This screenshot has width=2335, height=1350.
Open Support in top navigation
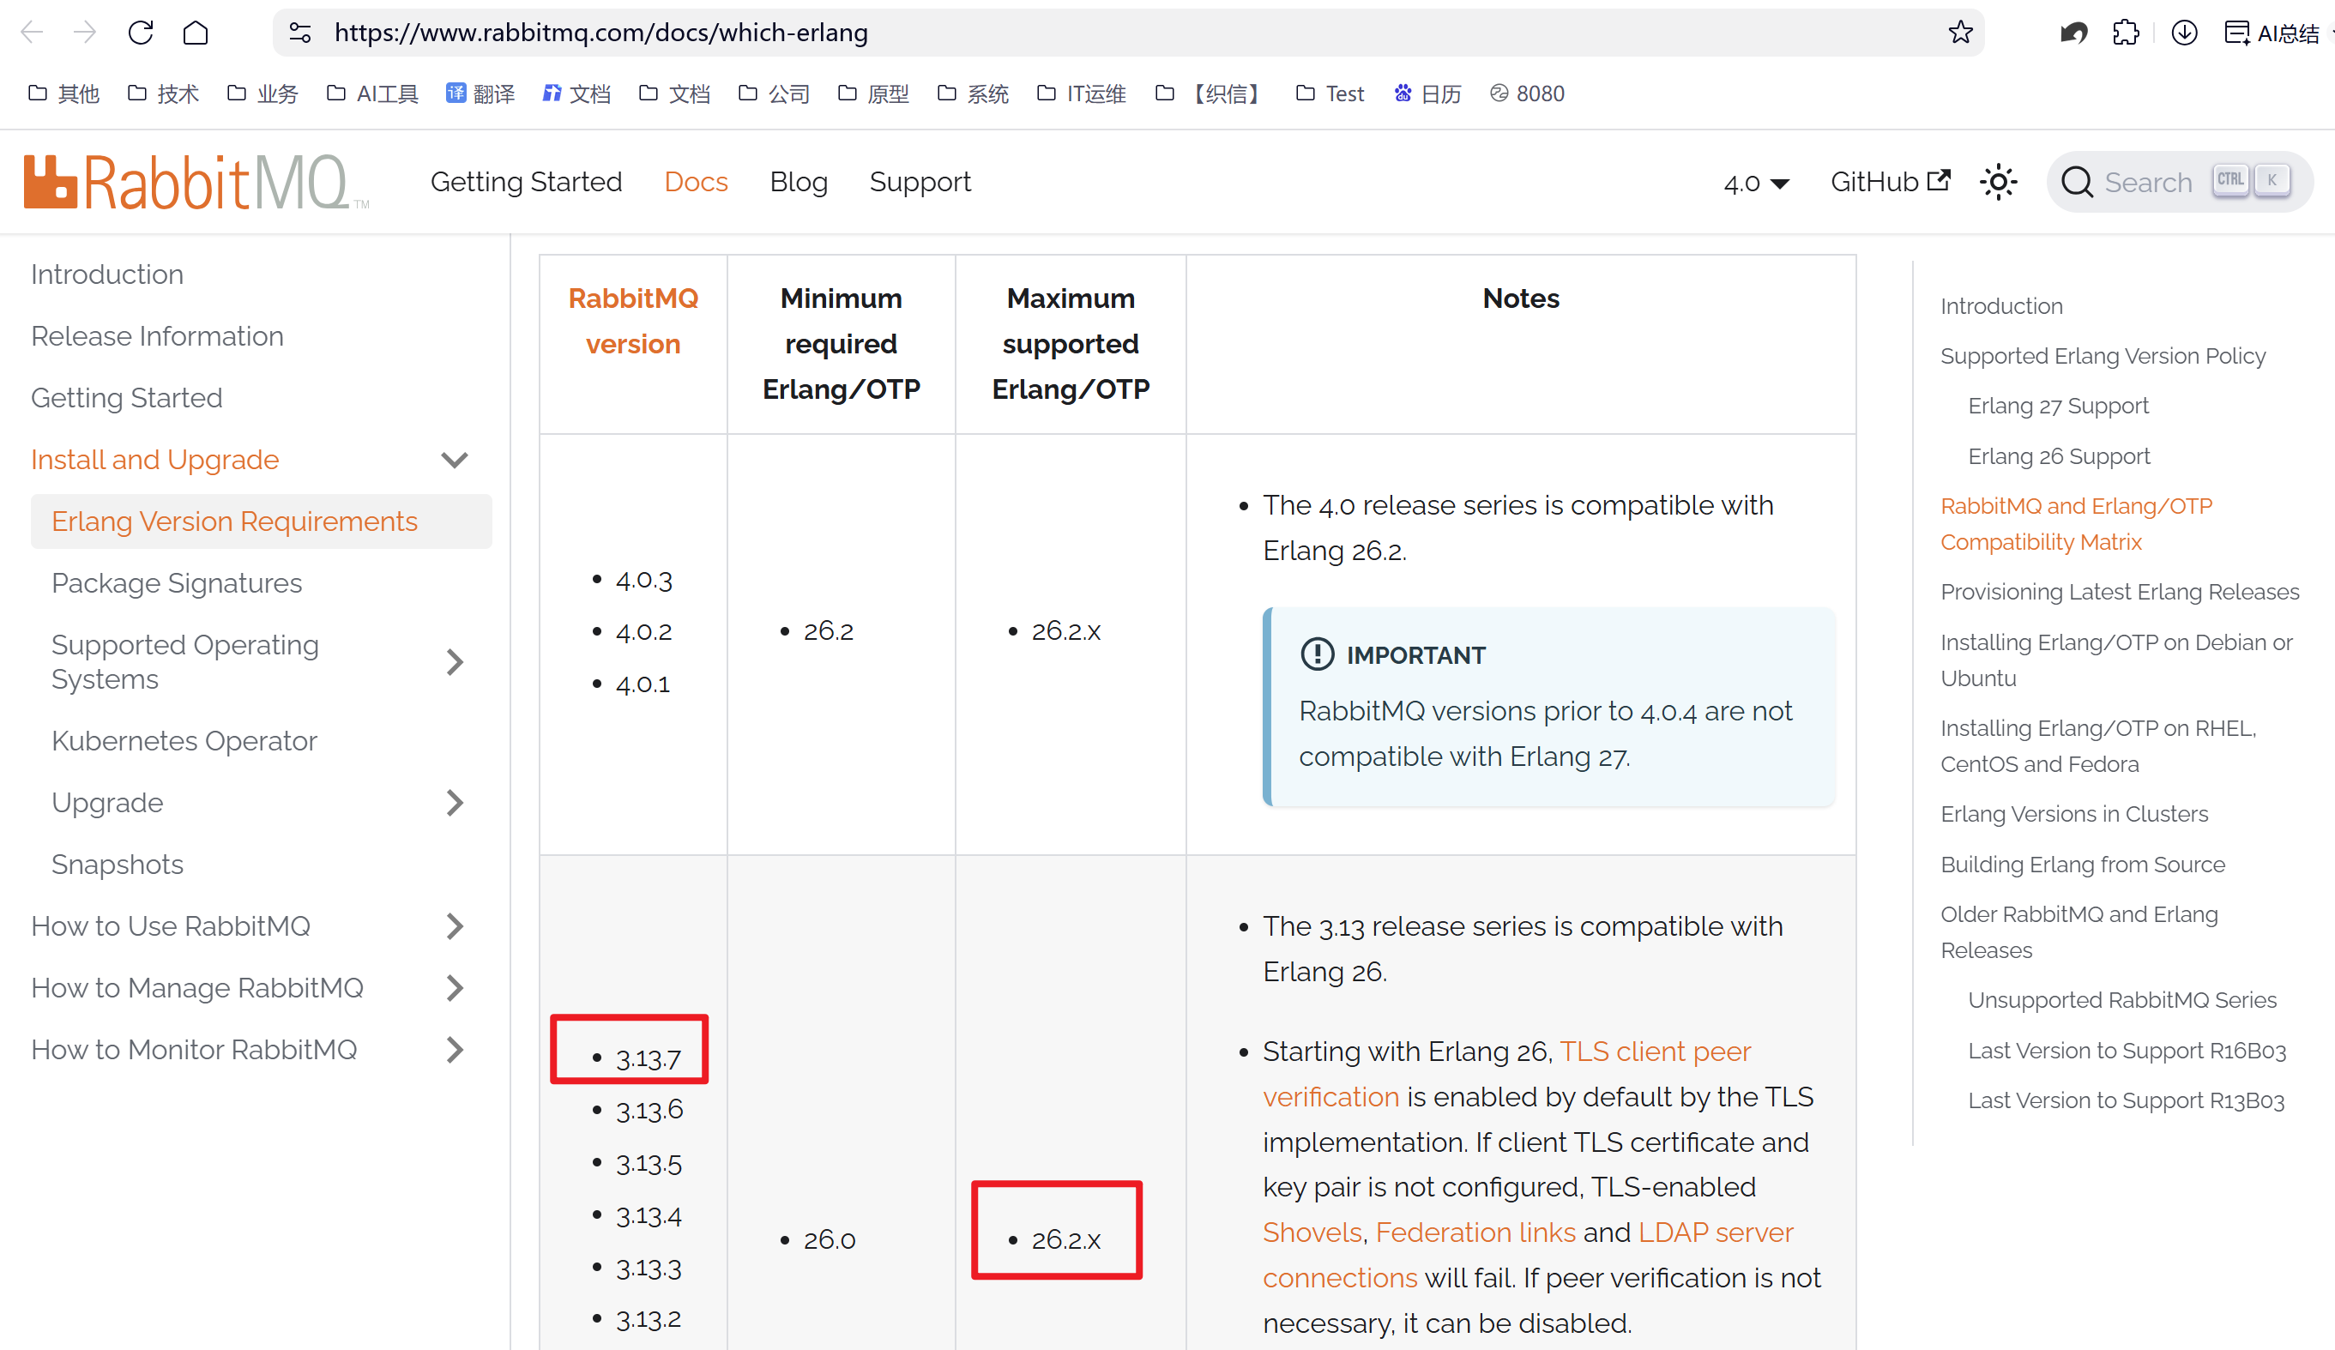pyautogui.click(x=920, y=182)
